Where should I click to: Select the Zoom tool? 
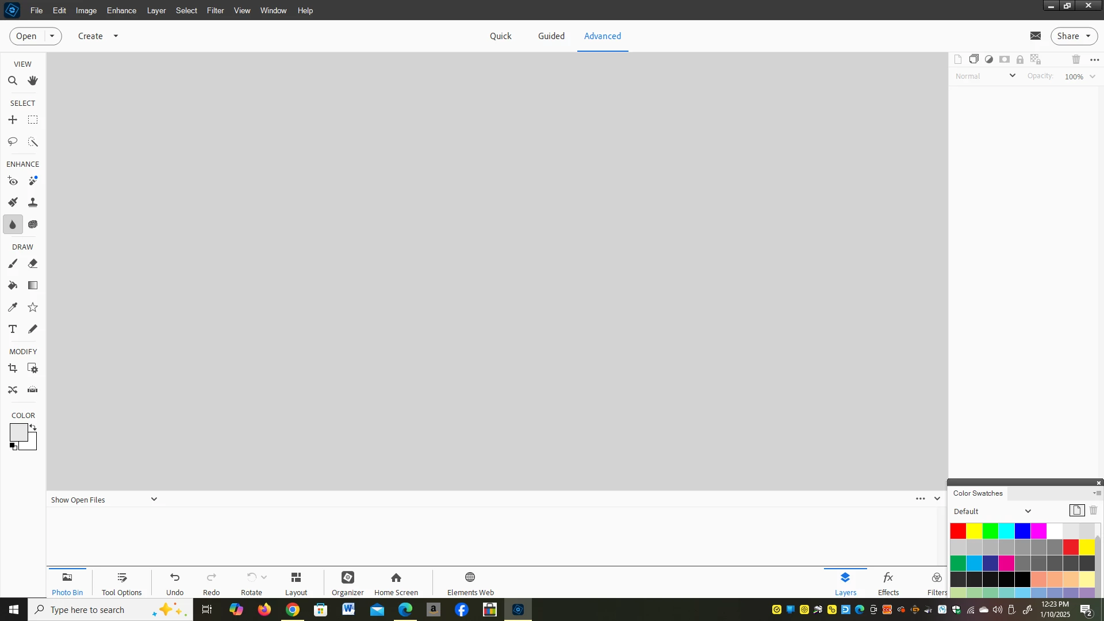pyautogui.click(x=13, y=80)
